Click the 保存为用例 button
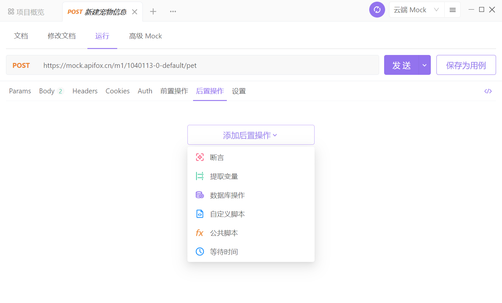This screenshot has height=303, width=502. [466, 65]
